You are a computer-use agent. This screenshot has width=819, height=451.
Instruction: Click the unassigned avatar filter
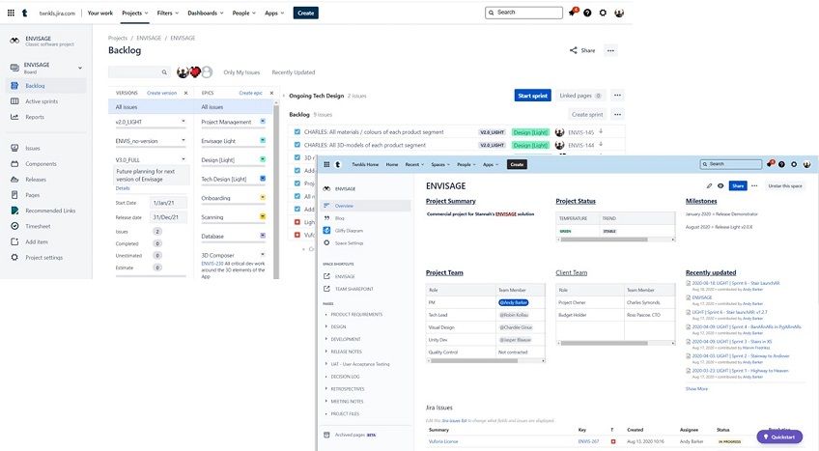click(x=207, y=72)
